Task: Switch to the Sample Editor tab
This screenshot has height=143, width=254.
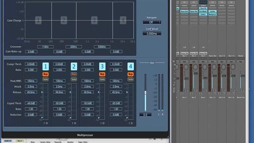Action: click(45, 142)
